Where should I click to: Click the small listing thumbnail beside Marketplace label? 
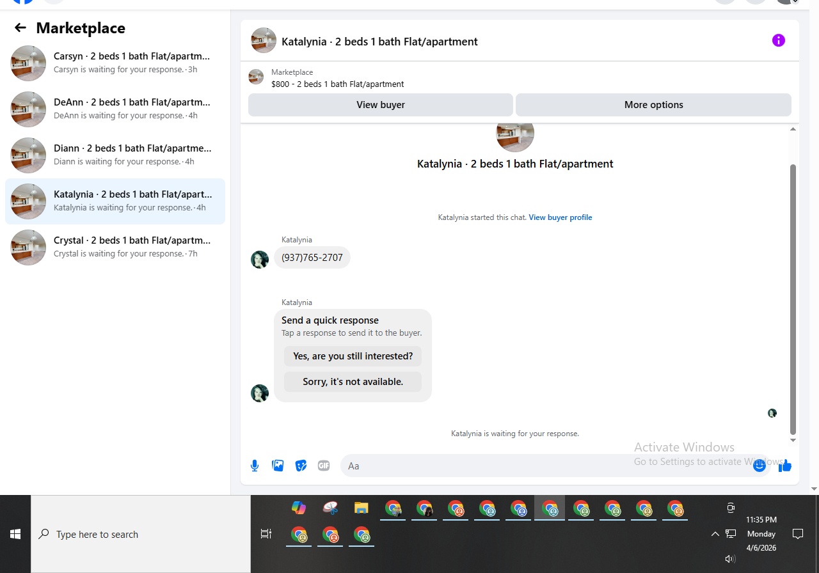point(256,77)
